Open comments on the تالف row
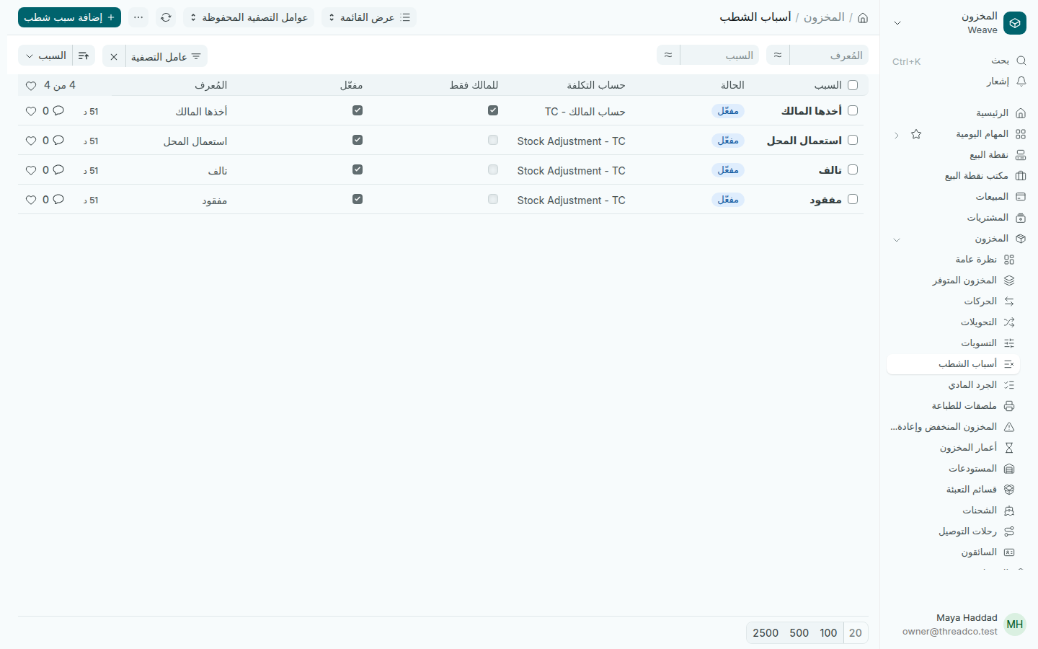 (x=58, y=170)
